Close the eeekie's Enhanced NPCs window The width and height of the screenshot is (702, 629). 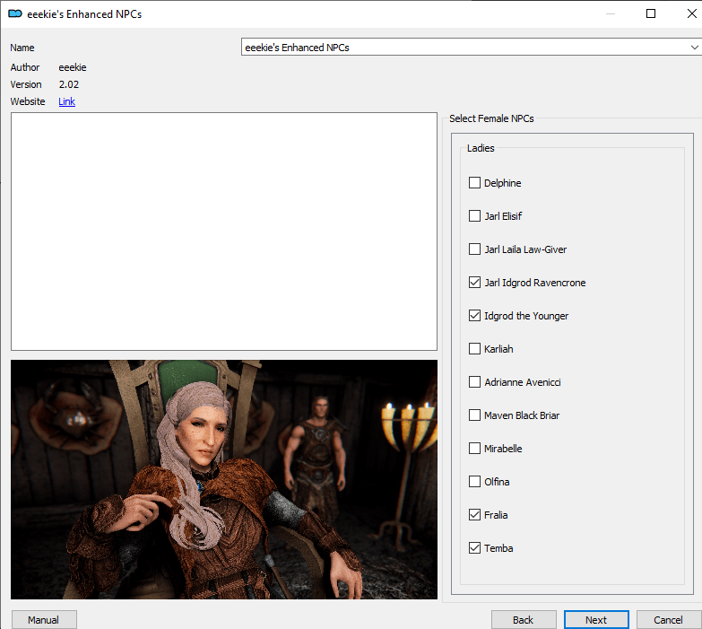(x=692, y=13)
